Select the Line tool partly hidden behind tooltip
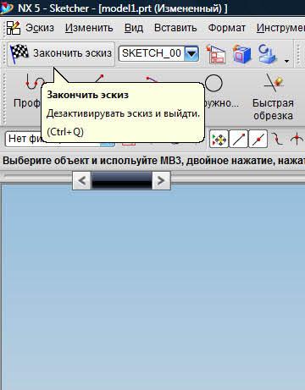Screen dimensions: 305x390 (x=99, y=78)
